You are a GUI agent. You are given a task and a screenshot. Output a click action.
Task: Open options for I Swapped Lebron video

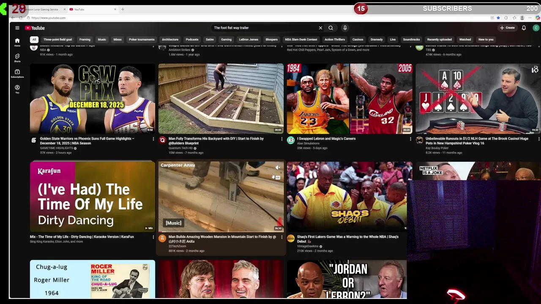coord(410,139)
